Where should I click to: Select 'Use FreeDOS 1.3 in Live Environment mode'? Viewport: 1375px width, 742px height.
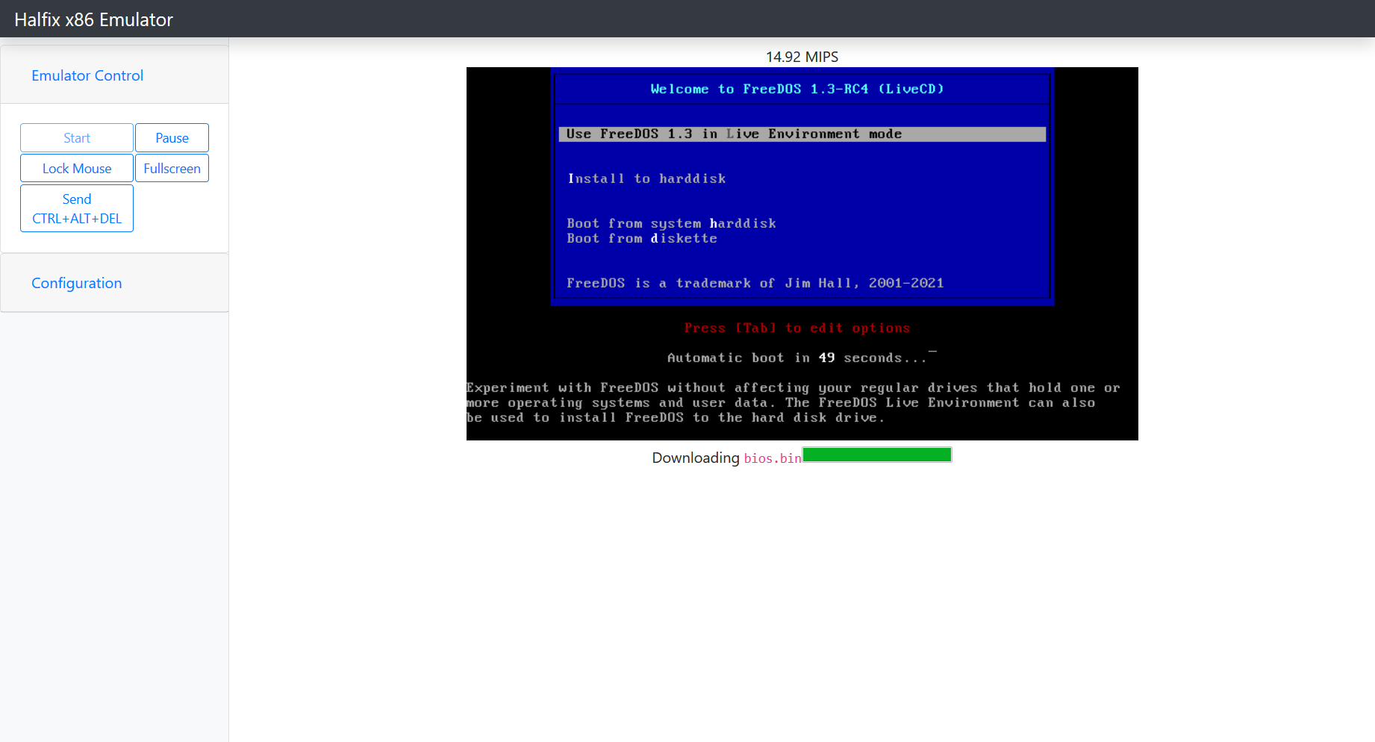(x=802, y=134)
